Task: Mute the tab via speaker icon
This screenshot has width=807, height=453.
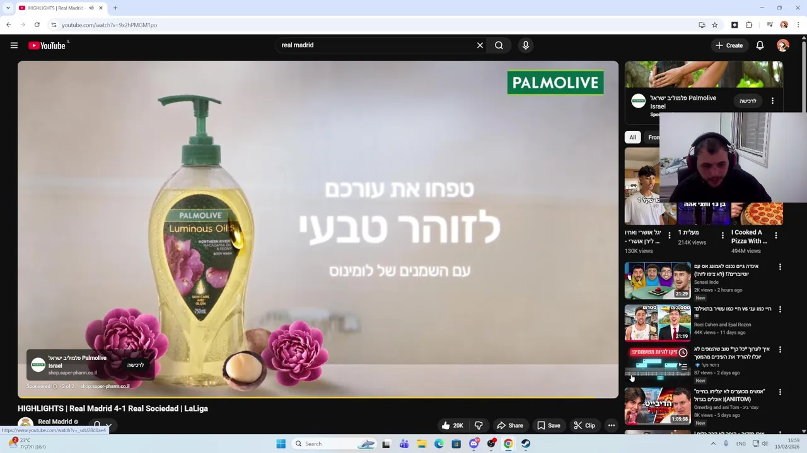Action: pyautogui.click(x=91, y=8)
